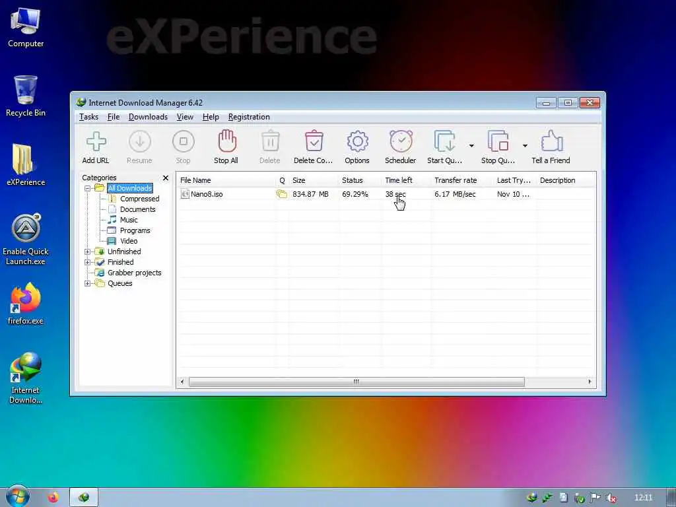676x507 pixels.
Task: Click the horizontal scrollbar thumb
Action: [x=356, y=382]
